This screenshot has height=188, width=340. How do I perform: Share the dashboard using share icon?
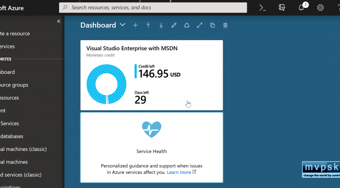187,25
